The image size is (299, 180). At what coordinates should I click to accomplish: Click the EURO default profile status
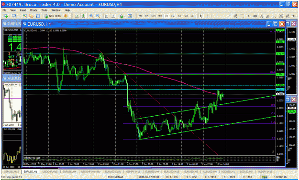[116, 177]
